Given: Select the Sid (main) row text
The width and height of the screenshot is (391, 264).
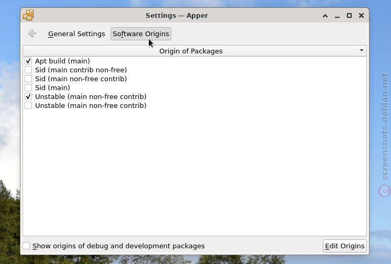Looking at the screenshot, I should coord(52,88).
